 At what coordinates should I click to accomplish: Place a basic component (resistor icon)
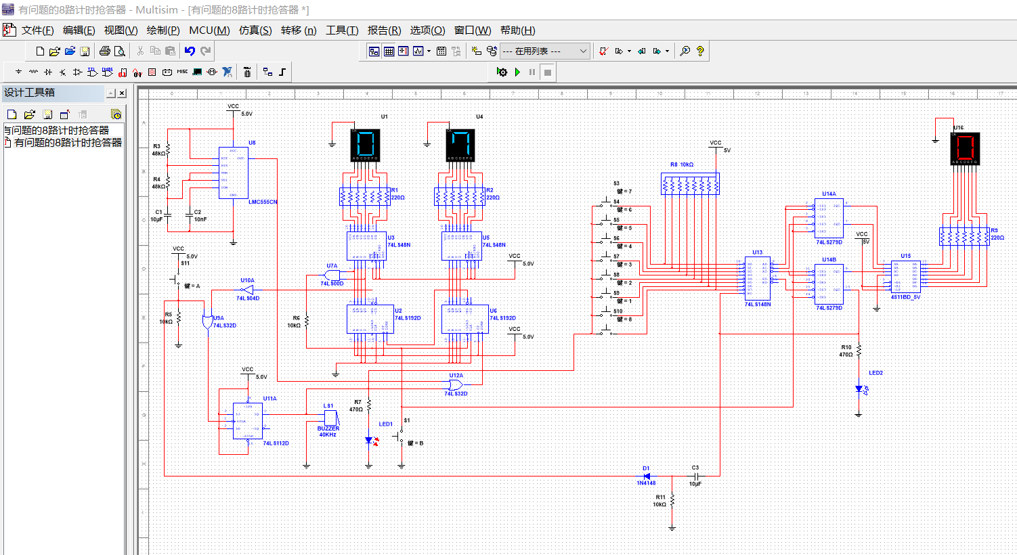click(33, 72)
